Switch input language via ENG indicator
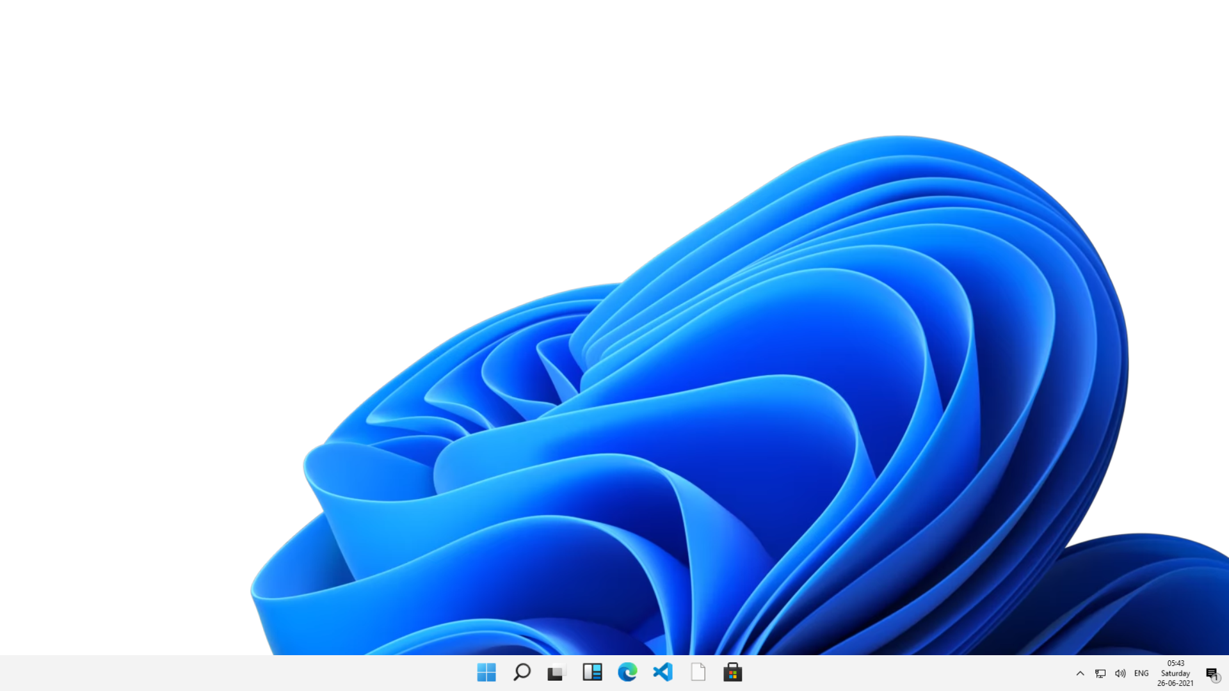1229x691 pixels. tap(1141, 673)
